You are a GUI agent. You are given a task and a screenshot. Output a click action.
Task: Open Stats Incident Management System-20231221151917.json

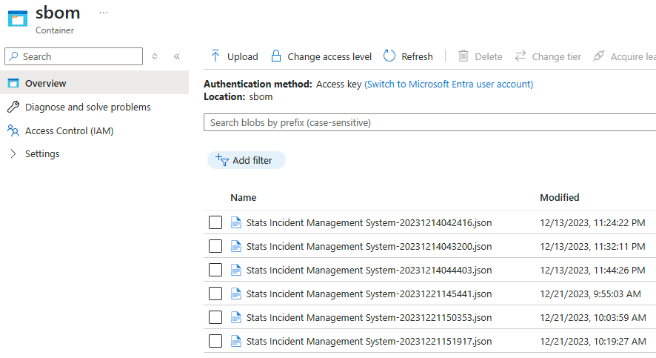point(369,342)
